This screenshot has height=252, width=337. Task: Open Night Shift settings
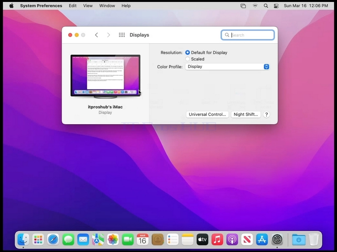[x=246, y=114]
